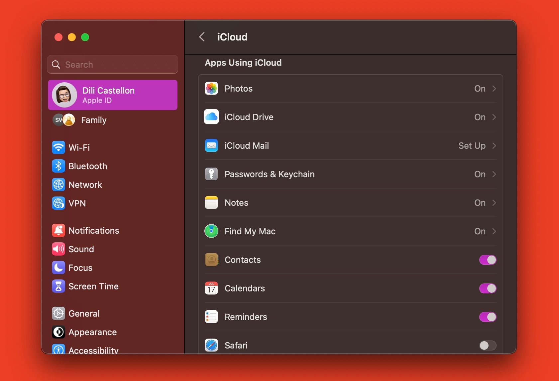Open the Wi-Fi settings icon in sidebar
Image resolution: width=559 pixels, height=381 pixels.
58,147
